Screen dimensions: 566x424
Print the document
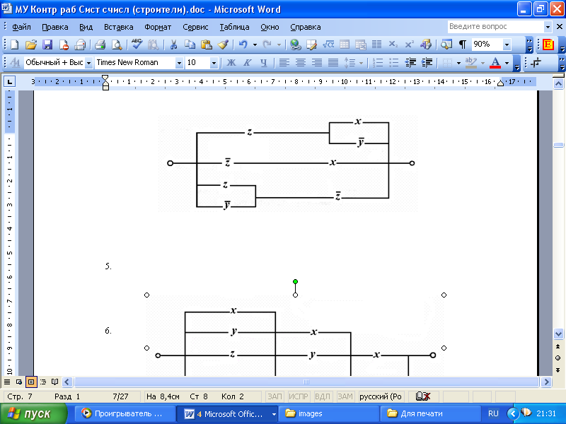pyautogui.click(x=100, y=45)
